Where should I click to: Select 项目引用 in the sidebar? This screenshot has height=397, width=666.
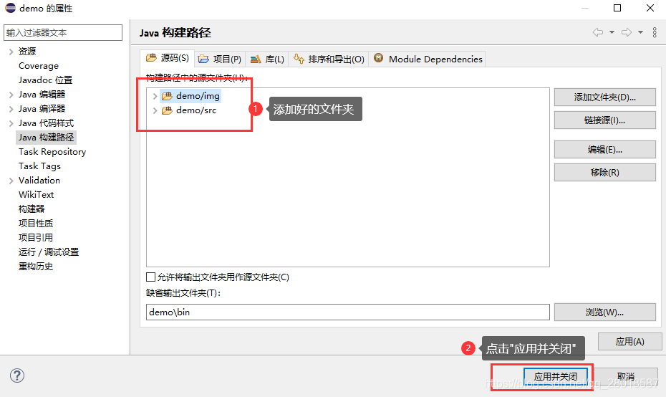coord(36,238)
